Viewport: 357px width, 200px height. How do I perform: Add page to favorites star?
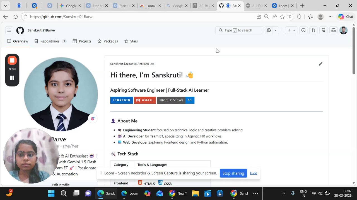pyautogui.click(x=282, y=17)
